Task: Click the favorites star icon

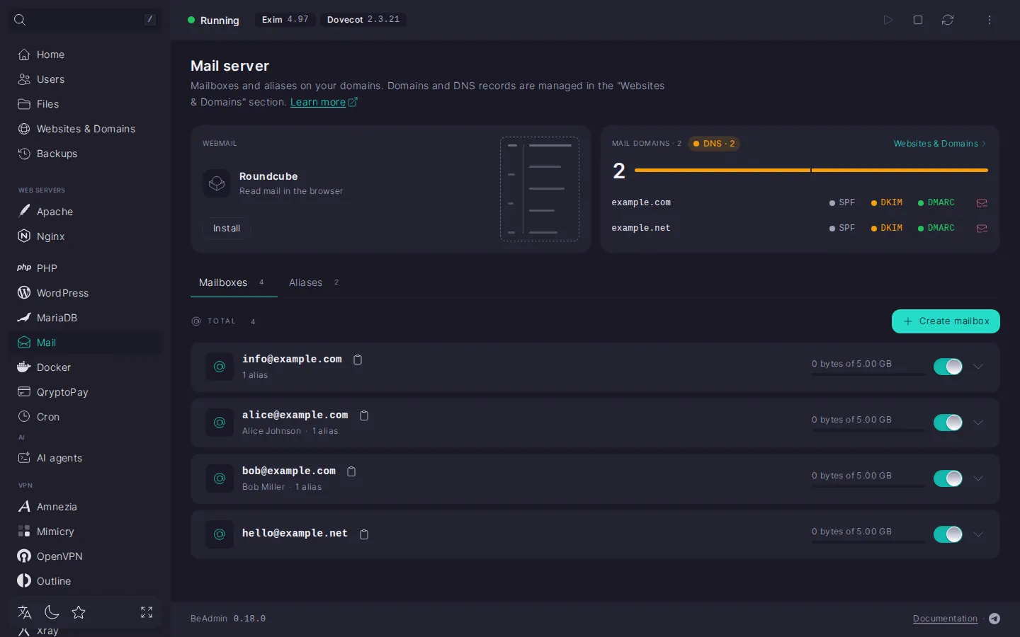Action: point(79,612)
